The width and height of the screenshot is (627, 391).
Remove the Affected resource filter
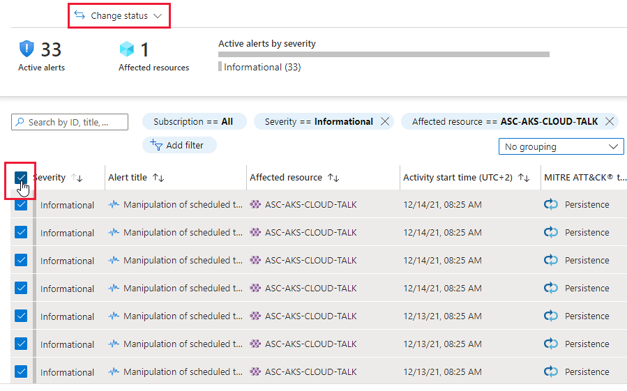(610, 121)
